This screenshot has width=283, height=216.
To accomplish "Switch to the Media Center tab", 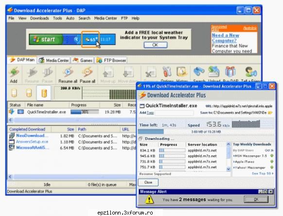I will pyautogui.click(x=54, y=60).
